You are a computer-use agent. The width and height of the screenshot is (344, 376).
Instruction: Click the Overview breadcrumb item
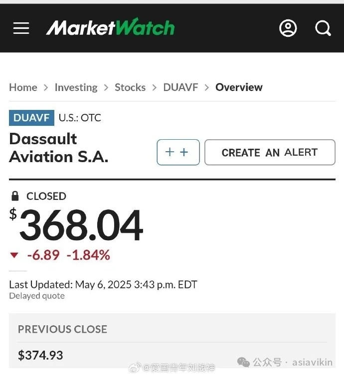coord(239,88)
